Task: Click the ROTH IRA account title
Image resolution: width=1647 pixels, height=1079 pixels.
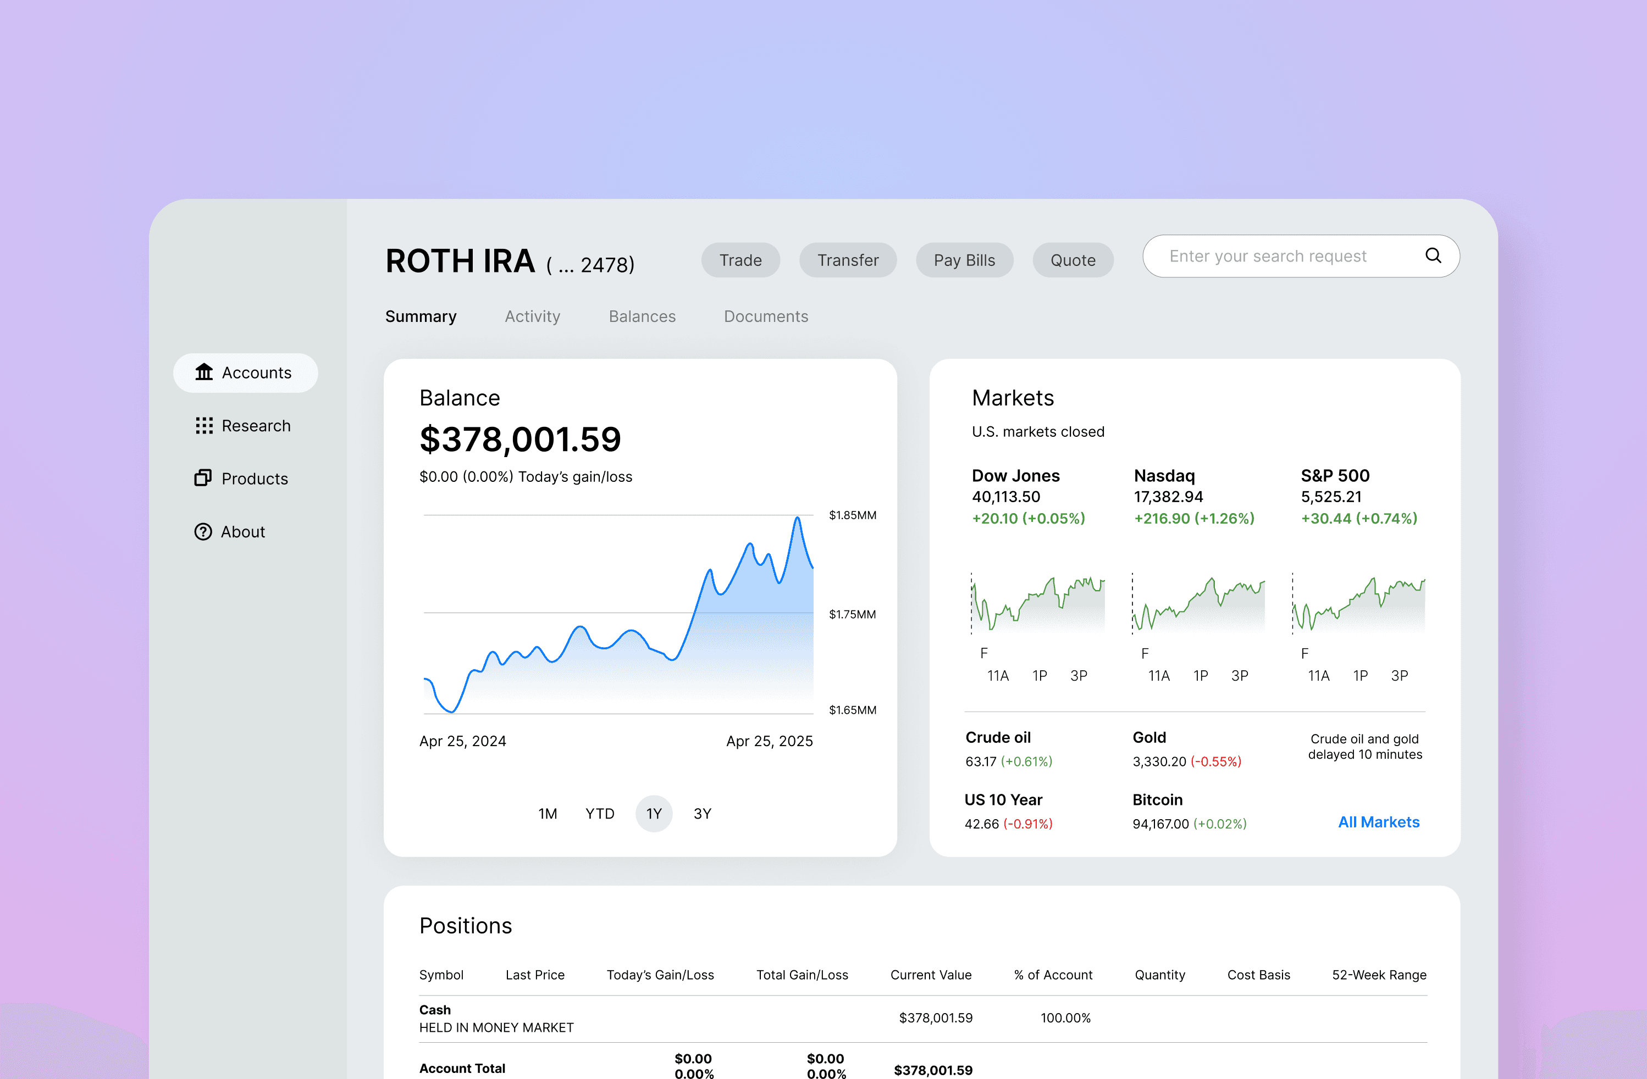Action: tap(460, 261)
